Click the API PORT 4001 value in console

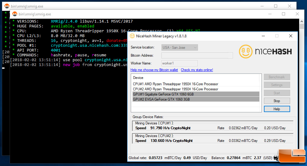(56, 50)
